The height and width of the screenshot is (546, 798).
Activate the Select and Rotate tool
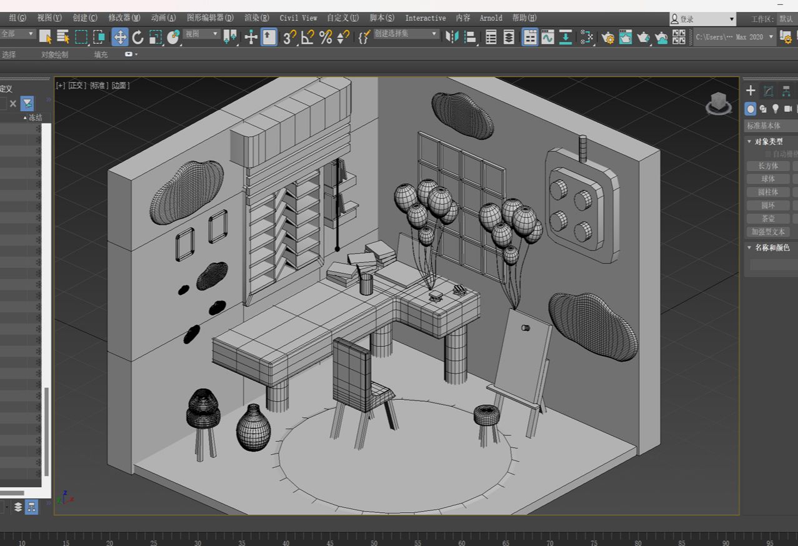tap(138, 37)
